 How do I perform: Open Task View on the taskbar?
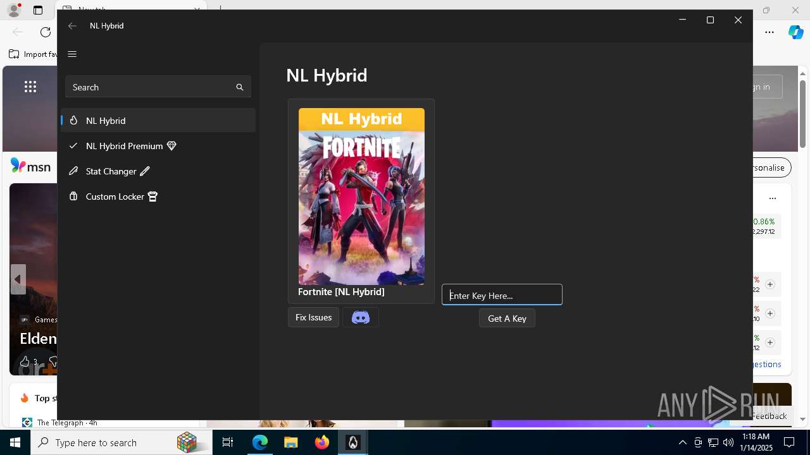[x=228, y=442]
